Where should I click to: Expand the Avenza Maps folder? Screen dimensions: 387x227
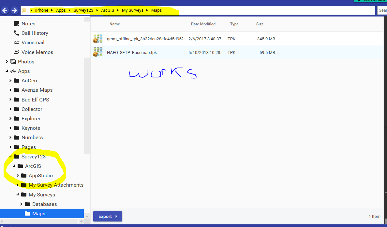pos(10,90)
